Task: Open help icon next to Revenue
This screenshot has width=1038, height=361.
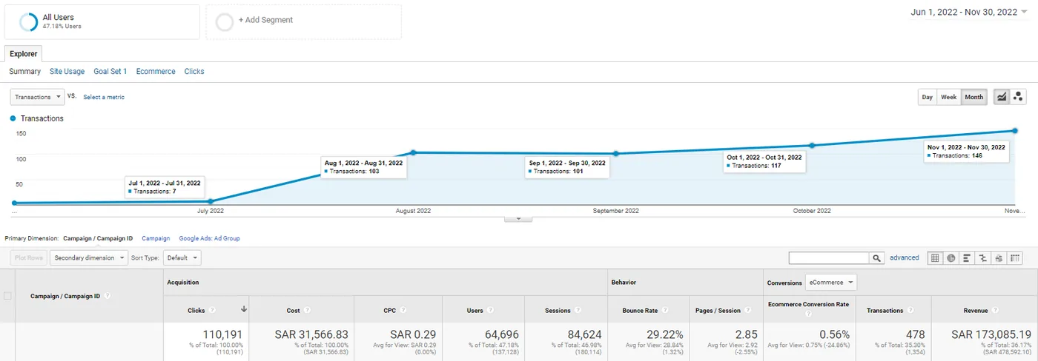Action: point(996,311)
